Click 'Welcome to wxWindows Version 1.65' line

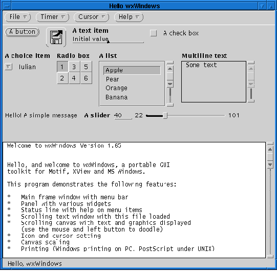(64, 146)
